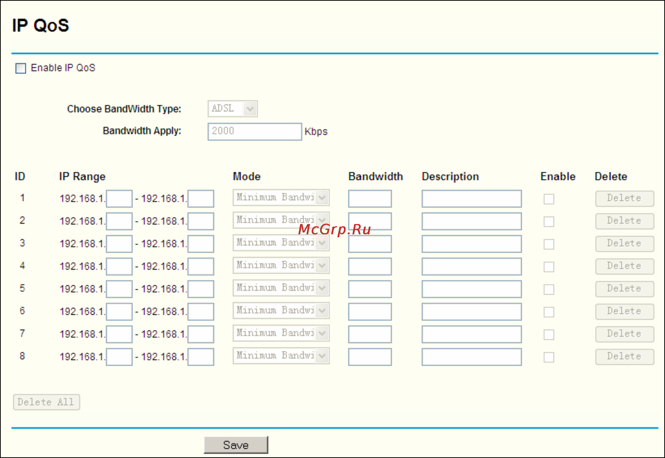This screenshot has width=665, height=458.
Task: Check the Enable box for rule 5
Action: pos(549,289)
